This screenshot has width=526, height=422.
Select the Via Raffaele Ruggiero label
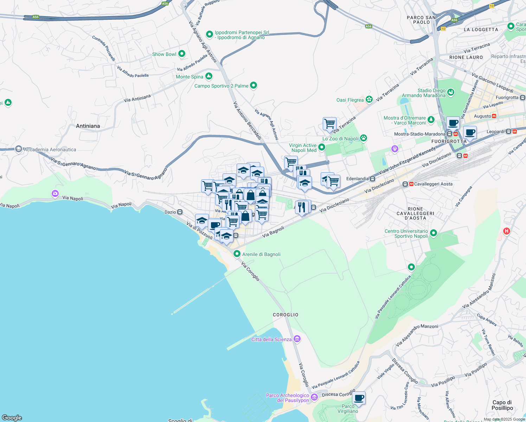coord(208,12)
